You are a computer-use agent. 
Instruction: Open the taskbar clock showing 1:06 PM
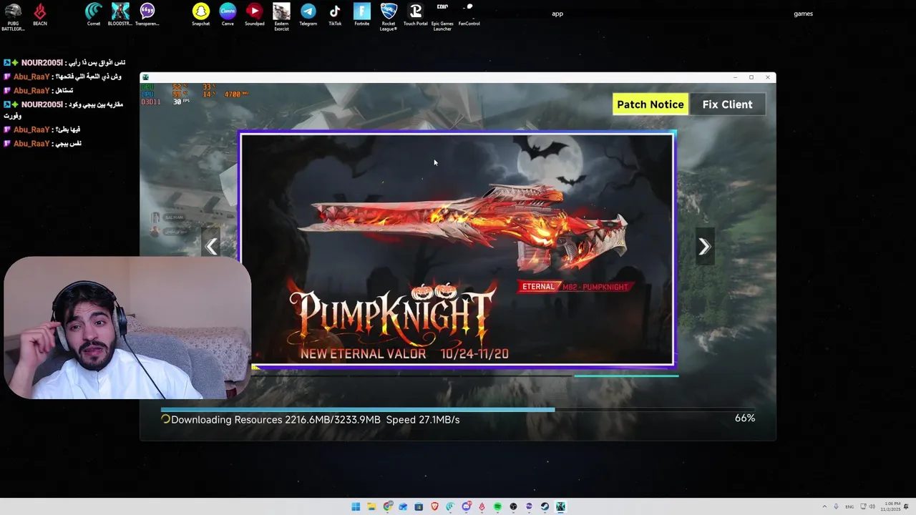coord(891,506)
